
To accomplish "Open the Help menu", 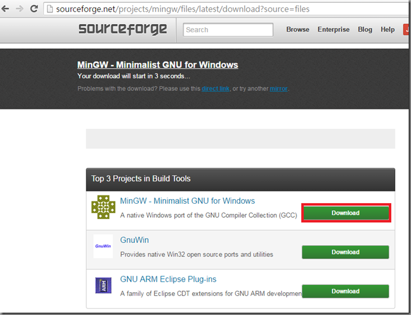I will pyautogui.click(x=388, y=29).
